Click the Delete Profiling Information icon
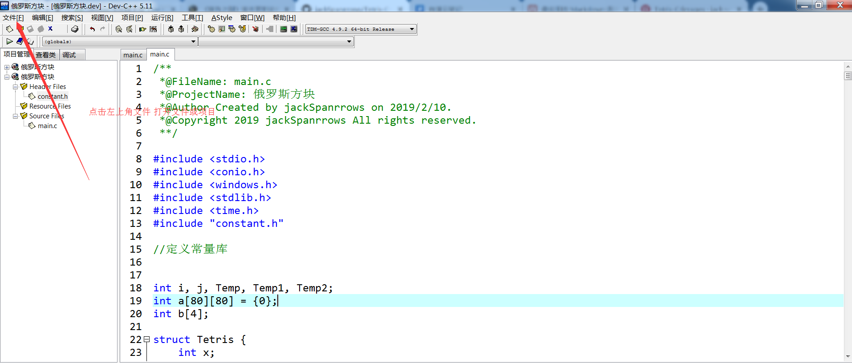852x363 pixels. (294, 29)
